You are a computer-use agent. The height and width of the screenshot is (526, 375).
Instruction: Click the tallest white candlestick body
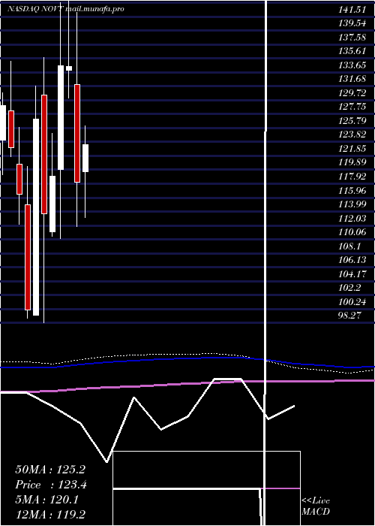(36, 217)
